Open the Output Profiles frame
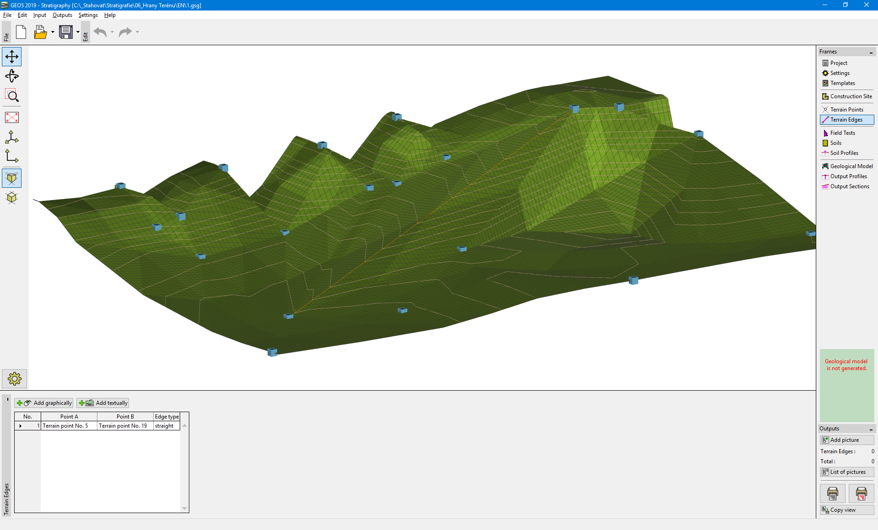Screen dimensions: 878x530 point(847,176)
